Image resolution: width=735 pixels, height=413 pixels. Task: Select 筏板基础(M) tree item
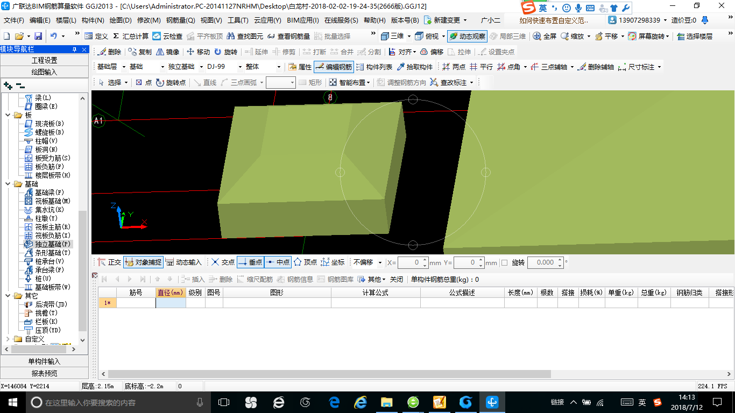(53, 201)
